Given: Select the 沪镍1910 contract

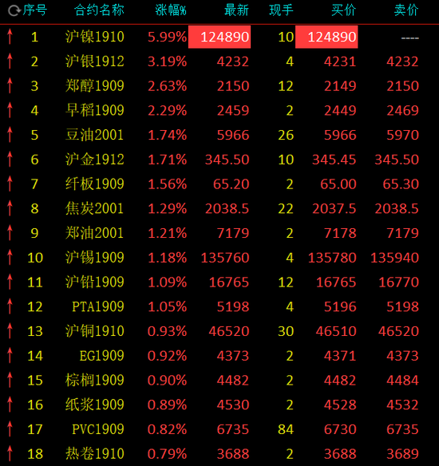Looking at the screenshot, I should pyautogui.click(x=94, y=37).
